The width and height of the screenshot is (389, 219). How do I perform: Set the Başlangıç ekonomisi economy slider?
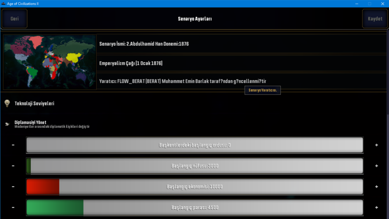[195, 187]
